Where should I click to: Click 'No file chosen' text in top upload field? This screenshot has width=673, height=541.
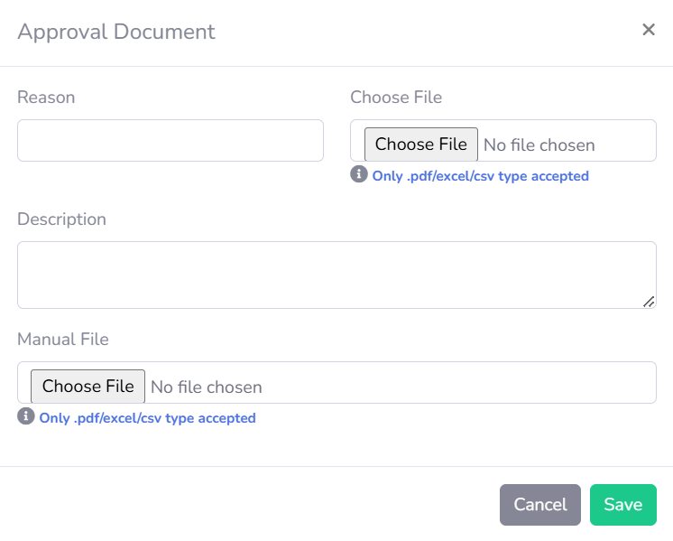point(539,145)
